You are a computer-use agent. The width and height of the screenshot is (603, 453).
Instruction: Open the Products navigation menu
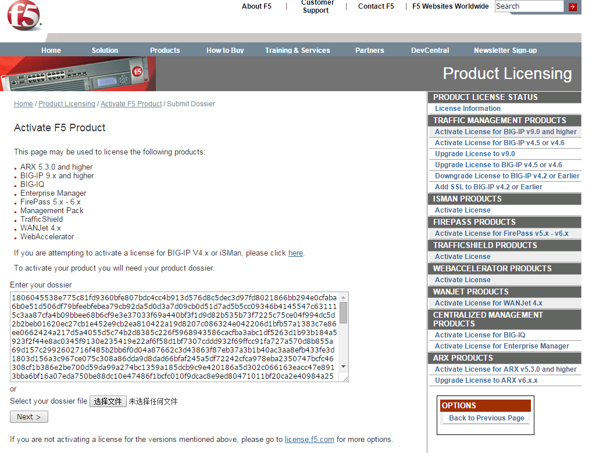[x=165, y=51]
